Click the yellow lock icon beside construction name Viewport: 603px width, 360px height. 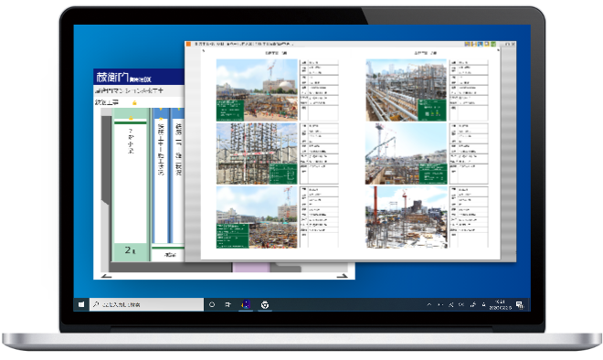coord(134,102)
